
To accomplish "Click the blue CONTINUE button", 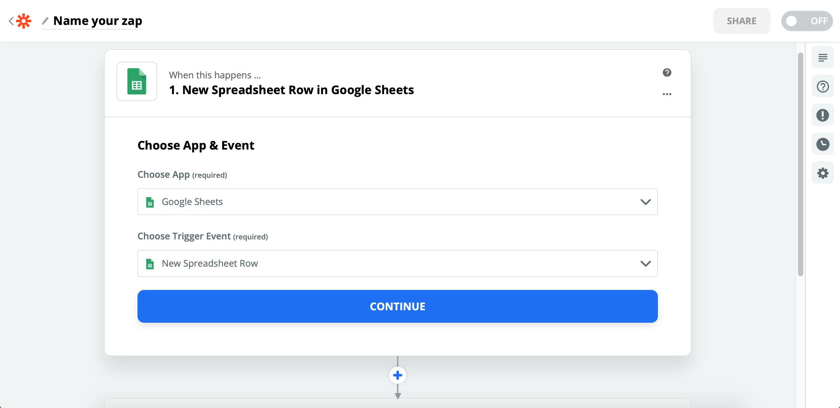I will coord(397,306).
